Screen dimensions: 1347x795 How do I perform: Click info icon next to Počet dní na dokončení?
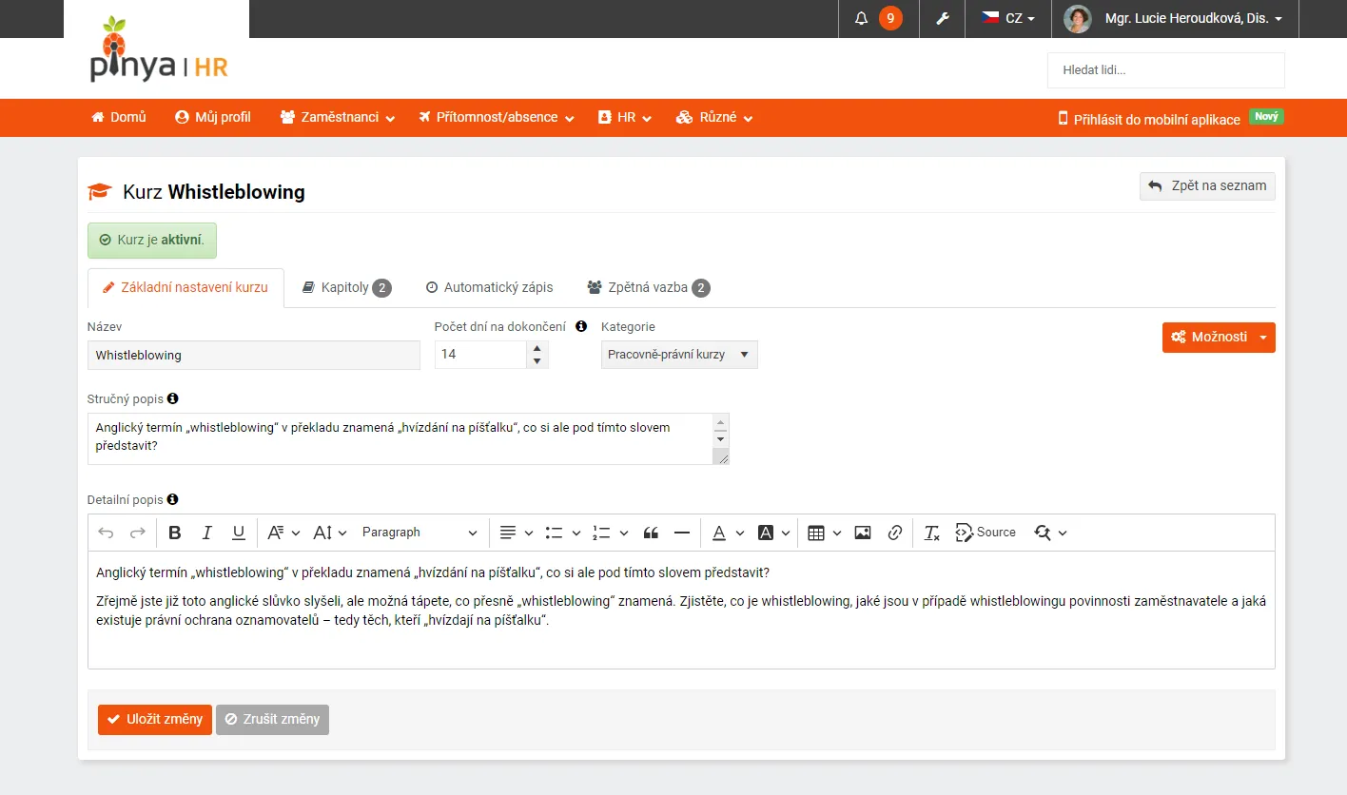[581, 326]
